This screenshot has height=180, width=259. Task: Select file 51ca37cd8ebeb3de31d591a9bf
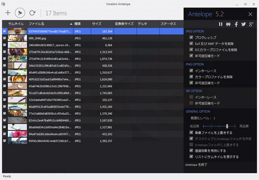coord(50,93)
